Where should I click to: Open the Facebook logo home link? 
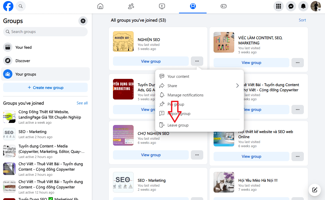[8, 6]
